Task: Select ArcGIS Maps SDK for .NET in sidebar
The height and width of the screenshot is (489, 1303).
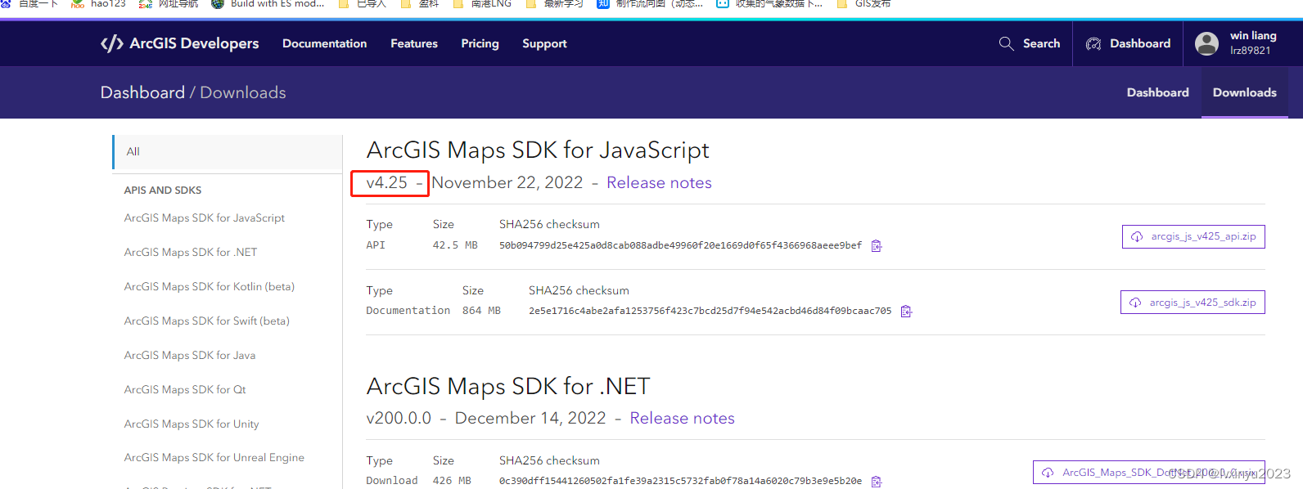Action: [x=191, y=253]
